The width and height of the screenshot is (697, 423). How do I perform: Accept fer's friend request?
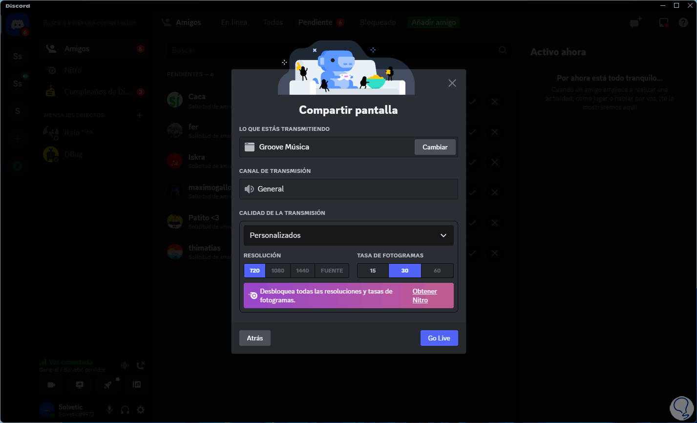[472, 132]
